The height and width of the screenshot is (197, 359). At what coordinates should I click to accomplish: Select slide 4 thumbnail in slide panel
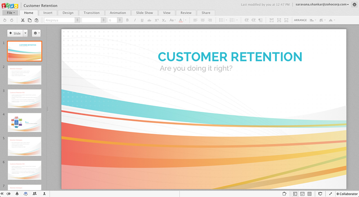24,123
